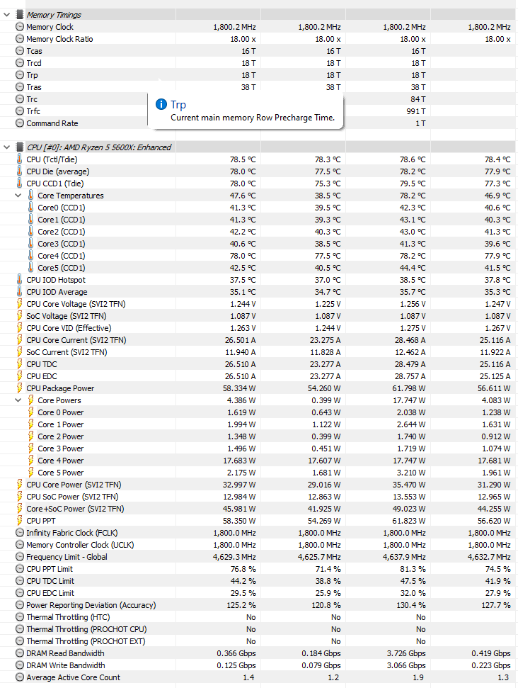This screenshot has height=688, width=518.
Task: Select the Trc sensor row
Action: 259,99
